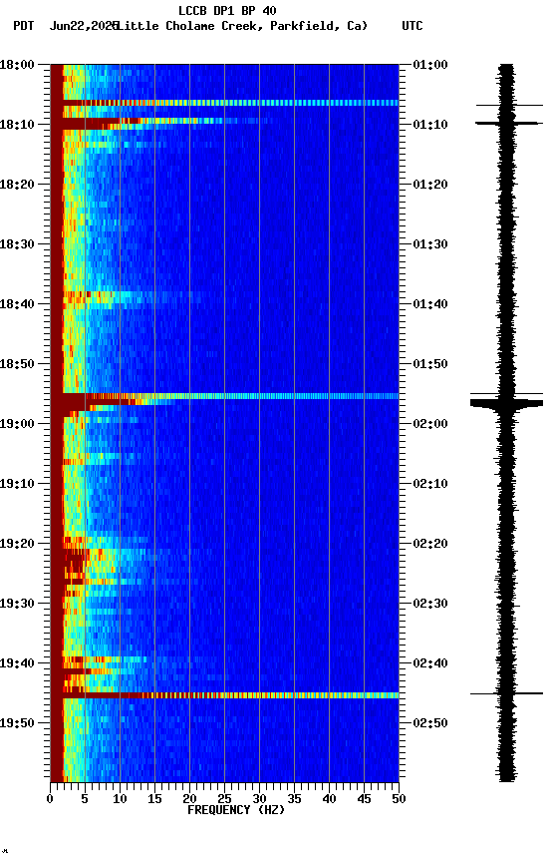
Task: Click the '18:10' PDT time label
Action: (17, 125)
